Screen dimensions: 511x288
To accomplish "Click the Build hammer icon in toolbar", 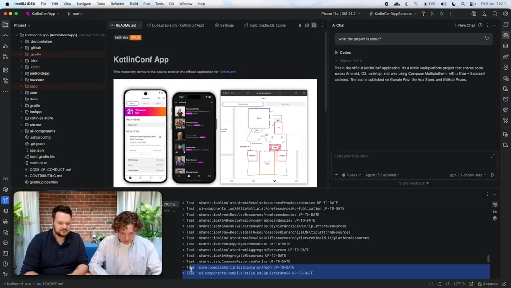I will (x=423, y=14).
